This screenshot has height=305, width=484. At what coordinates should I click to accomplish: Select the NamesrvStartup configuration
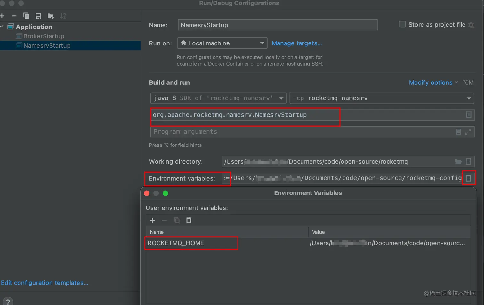pos(47,45)
